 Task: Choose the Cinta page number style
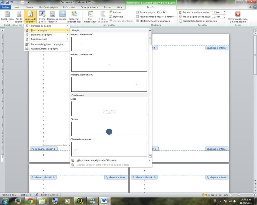pyautogui.click(x=109, y=109)
